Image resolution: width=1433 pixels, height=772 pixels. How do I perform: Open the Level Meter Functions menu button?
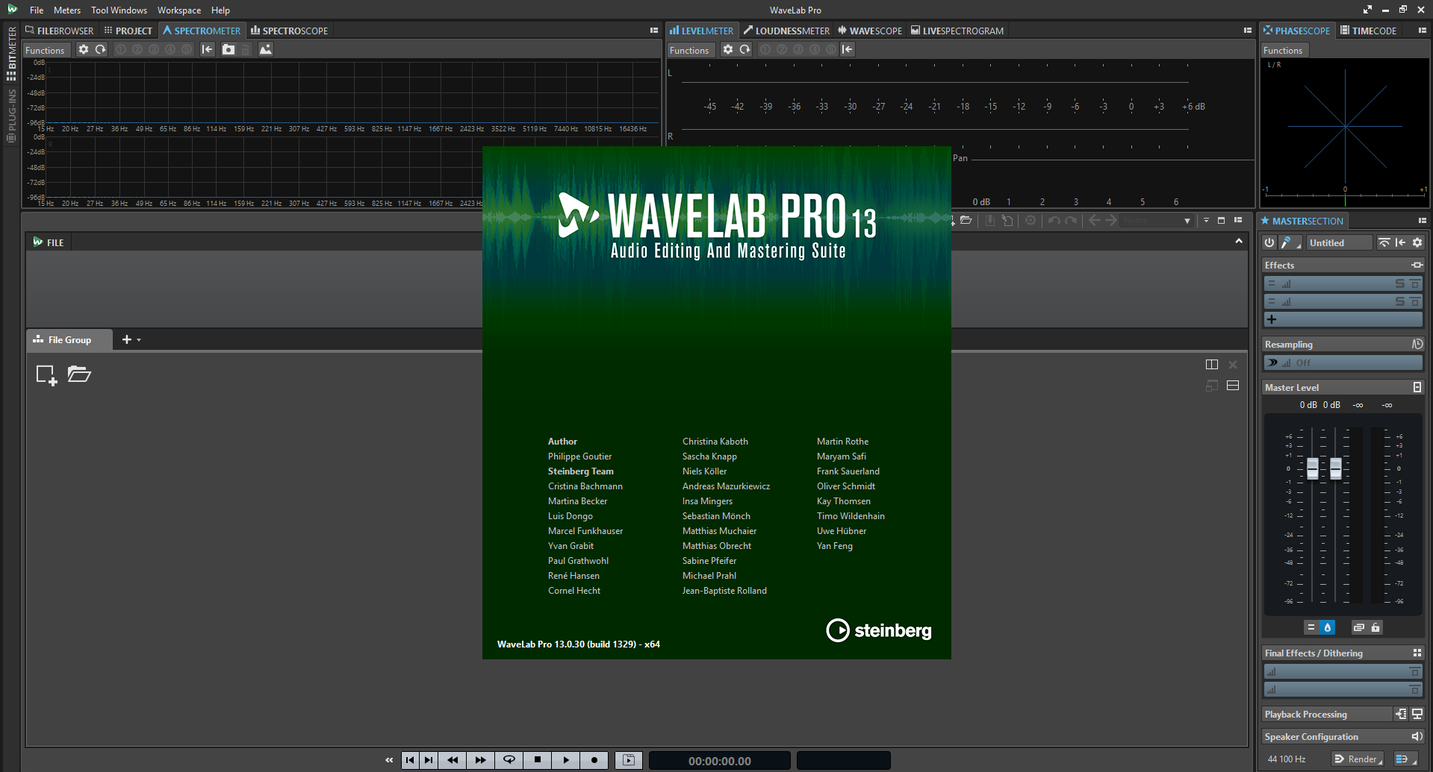(x=689, y=50)
